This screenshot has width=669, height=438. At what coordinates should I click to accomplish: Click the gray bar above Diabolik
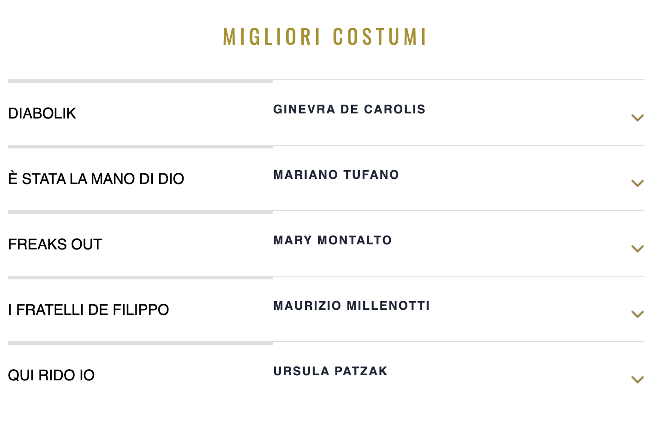[x=140, y=81]
